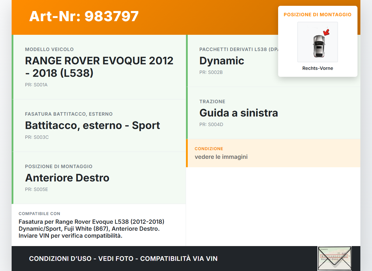
Task: Click the Battitacco, esterno - Sport value
Action: coord(92,125)
